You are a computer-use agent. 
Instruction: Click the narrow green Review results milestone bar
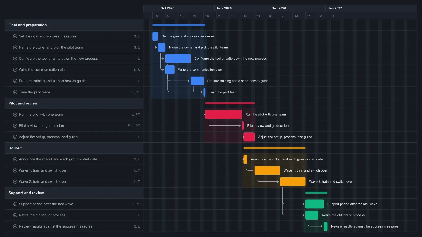pos(325,226)
